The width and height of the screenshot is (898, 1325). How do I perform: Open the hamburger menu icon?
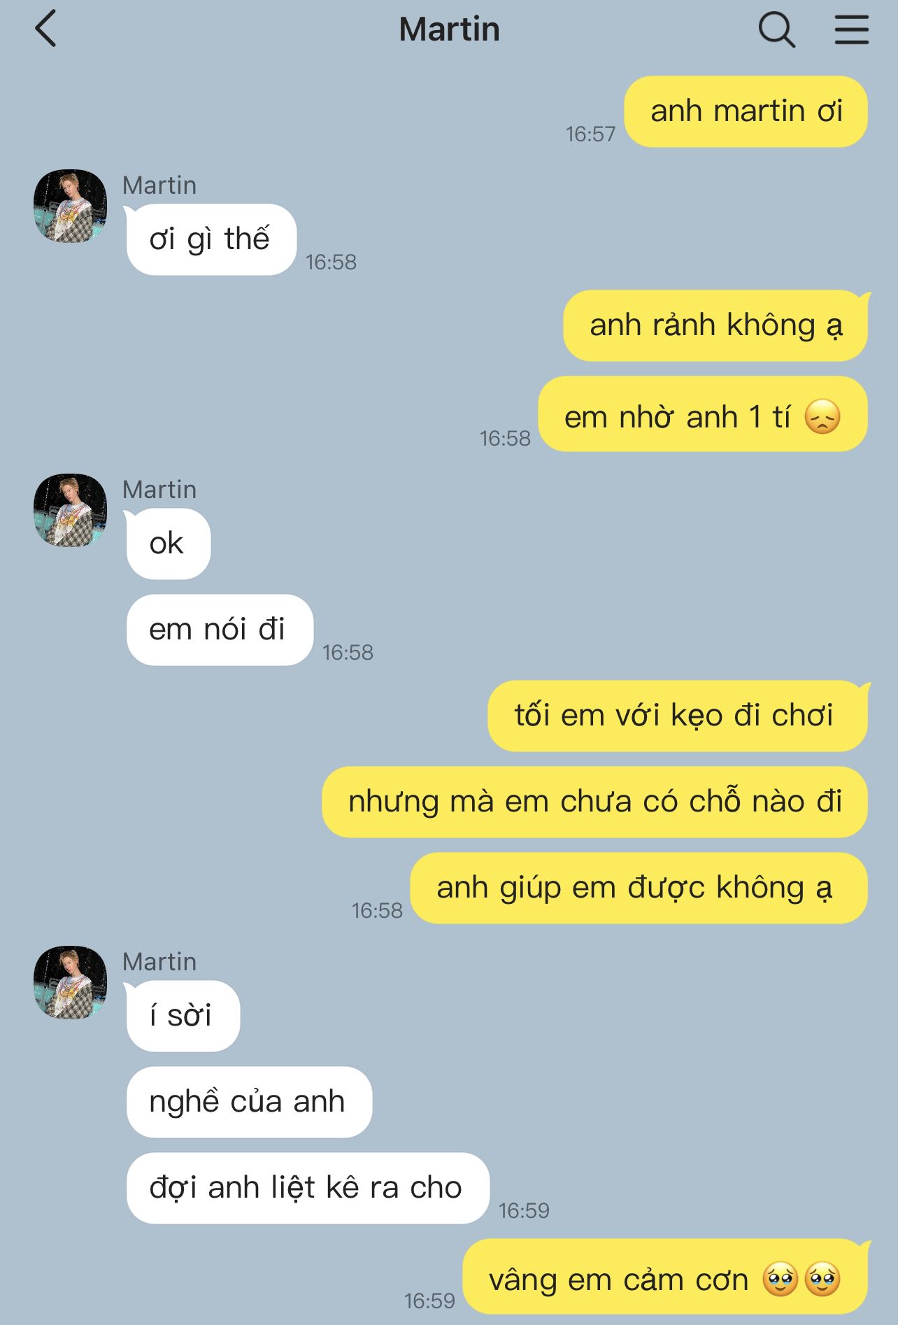click(x=851, y=30)
